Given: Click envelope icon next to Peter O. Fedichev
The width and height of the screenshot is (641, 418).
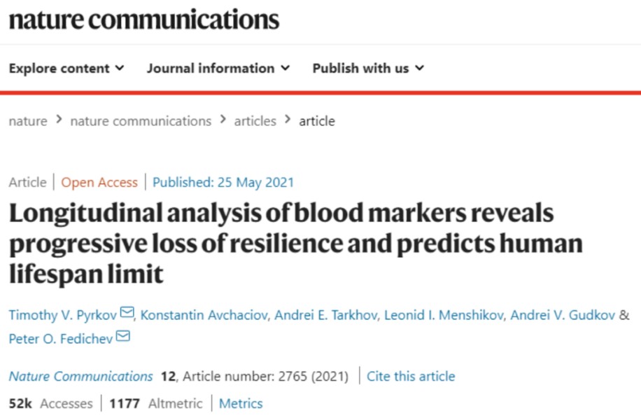Looking at the screenshot, I should (122, 337).
